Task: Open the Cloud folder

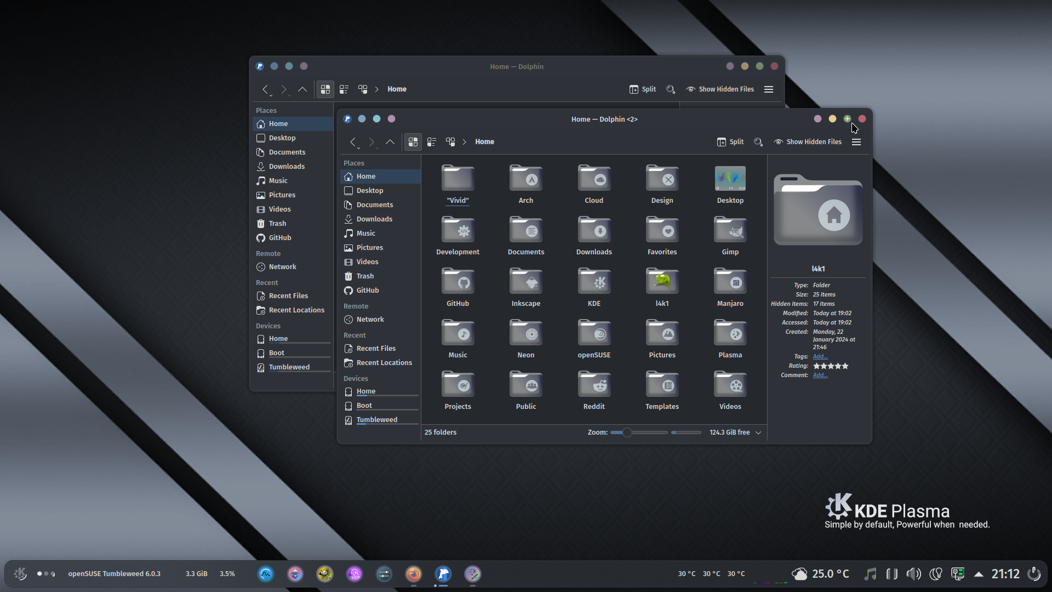Action: tap(594, 184)
